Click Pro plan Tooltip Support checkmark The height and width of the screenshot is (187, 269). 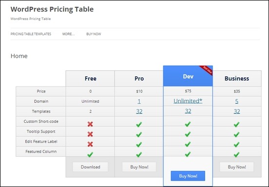pyautogui.click(x=139, y=134)
